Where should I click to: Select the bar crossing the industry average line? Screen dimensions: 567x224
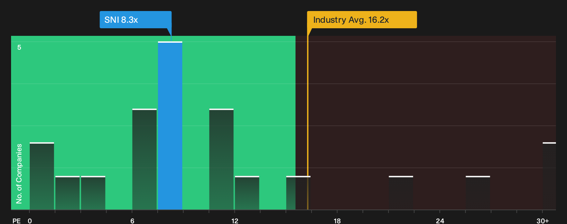(298, 193)
